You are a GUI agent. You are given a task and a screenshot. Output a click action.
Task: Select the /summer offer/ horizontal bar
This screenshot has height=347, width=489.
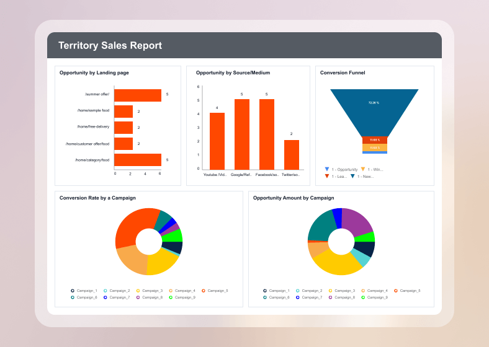138,95
